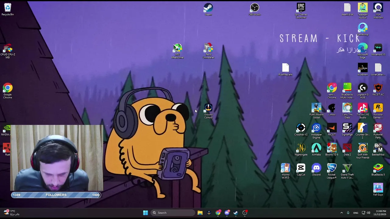The image size is (390, 219).
Task: Open PUBG Mobile Global shortcut
Action: click(316, 111)
